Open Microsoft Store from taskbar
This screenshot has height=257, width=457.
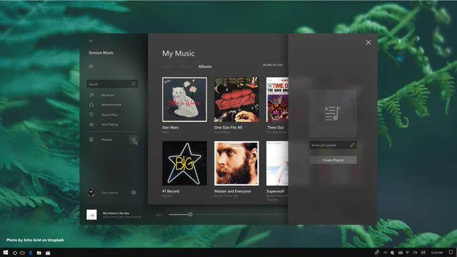(48, 253)
